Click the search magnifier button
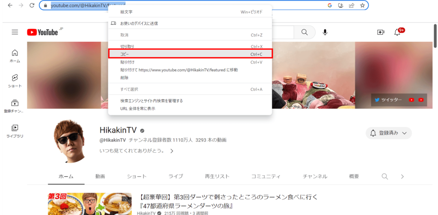The width and height of the screenshot is (438, 215). (305, 32)
